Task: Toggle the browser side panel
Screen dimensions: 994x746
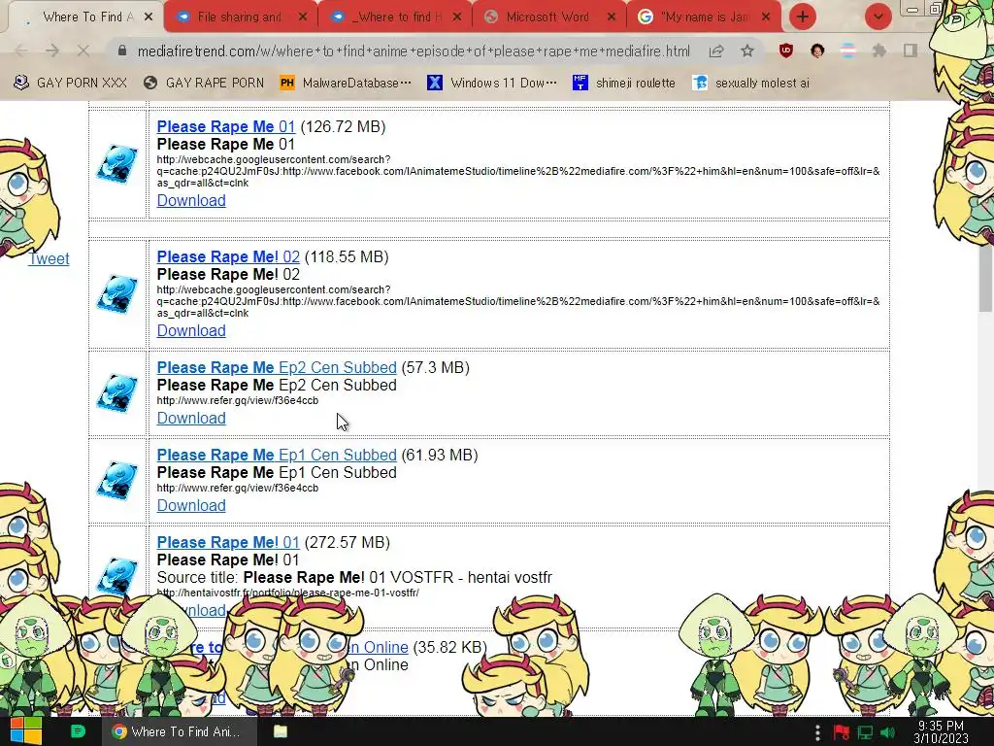Action: click(911, 51)
